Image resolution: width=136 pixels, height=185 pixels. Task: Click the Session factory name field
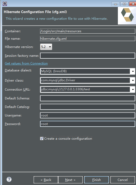pyautogui.click(x=87, y=56)
